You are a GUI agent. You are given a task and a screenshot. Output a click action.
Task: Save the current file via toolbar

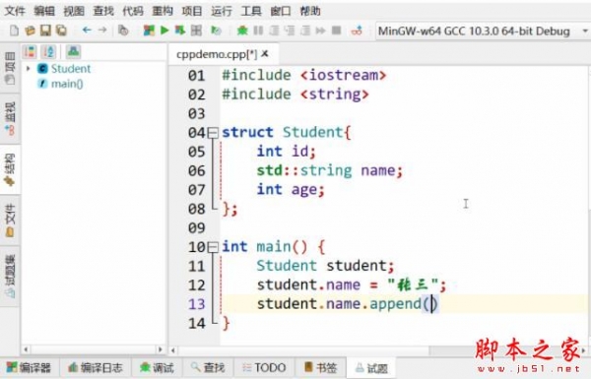pos(45,31)
